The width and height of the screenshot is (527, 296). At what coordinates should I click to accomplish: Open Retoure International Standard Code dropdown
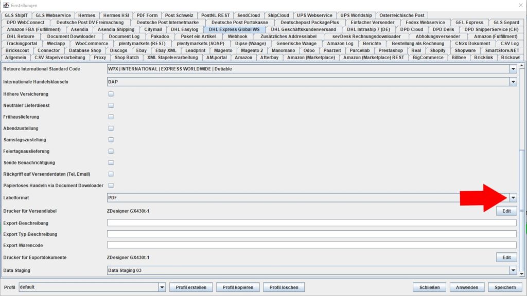[513, 69]
